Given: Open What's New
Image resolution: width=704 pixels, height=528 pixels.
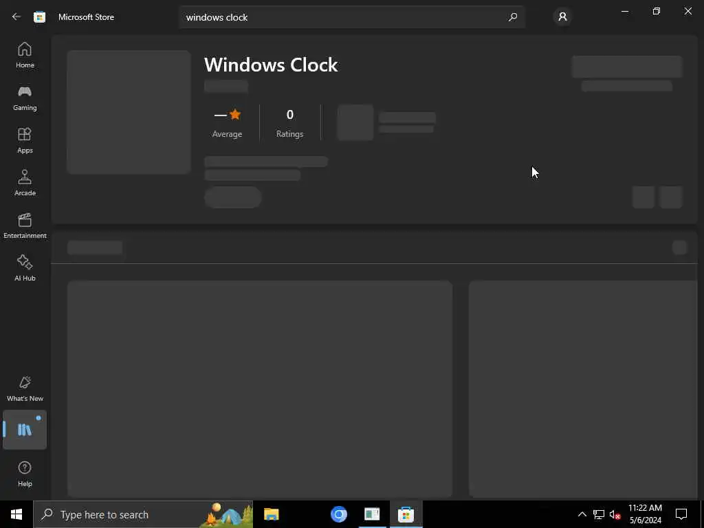Looking at the screenshot, I should pos(25,389).
